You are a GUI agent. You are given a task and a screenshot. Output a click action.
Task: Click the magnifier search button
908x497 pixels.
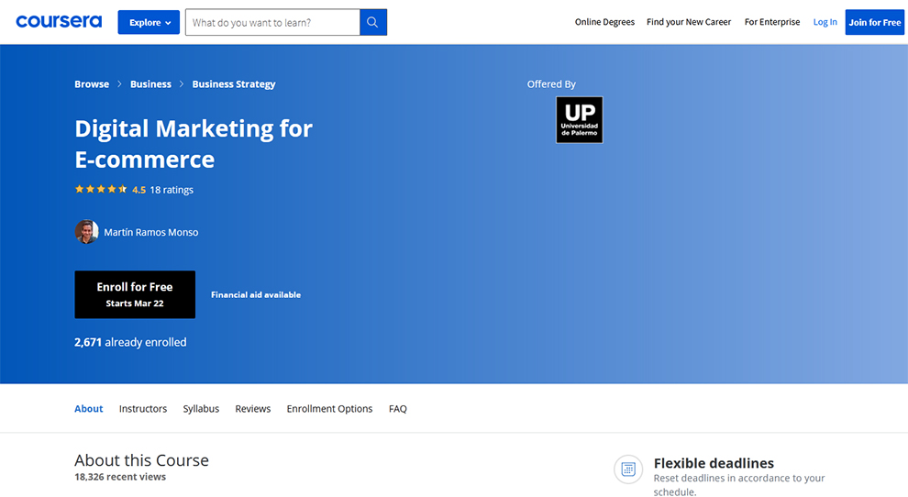(x=373, y=22)
